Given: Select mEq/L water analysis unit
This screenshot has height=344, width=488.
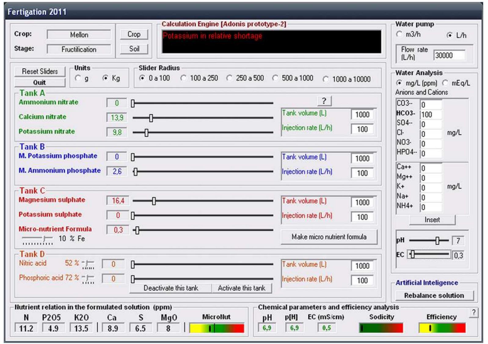Looking at the screenshot, I should coord(445,83).
